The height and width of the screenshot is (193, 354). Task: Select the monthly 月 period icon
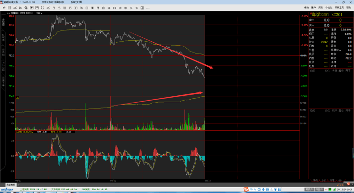click(x=98, y=8)
